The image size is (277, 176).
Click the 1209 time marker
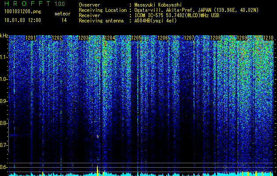(x=242, y=38)
